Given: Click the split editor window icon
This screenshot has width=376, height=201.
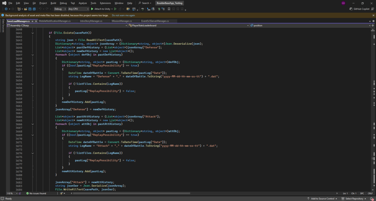Looking at the screenshot, I should pos(373,26).
